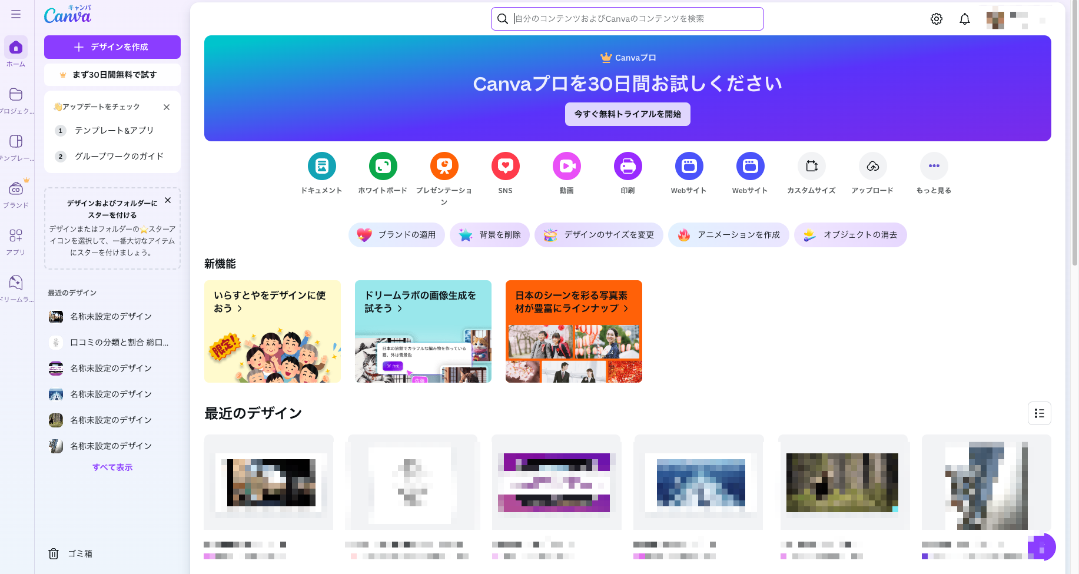Select the SNS design type icon
This screenshot has width=1079, height=574.
(x=506, y=166)
